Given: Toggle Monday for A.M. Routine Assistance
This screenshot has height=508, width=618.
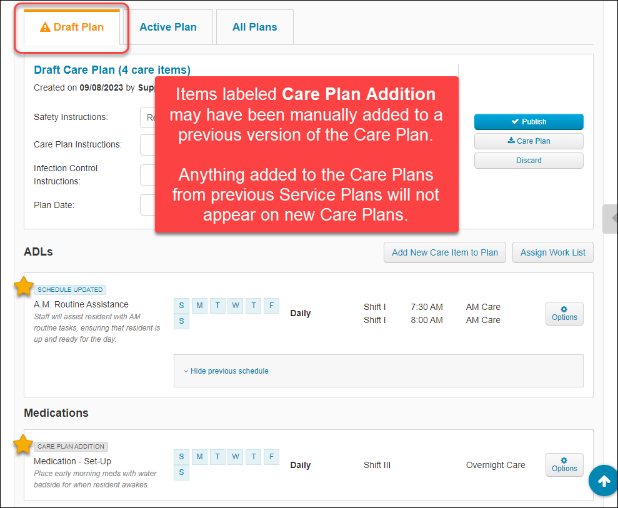Looking at the screenshot, I should (199, 306).
